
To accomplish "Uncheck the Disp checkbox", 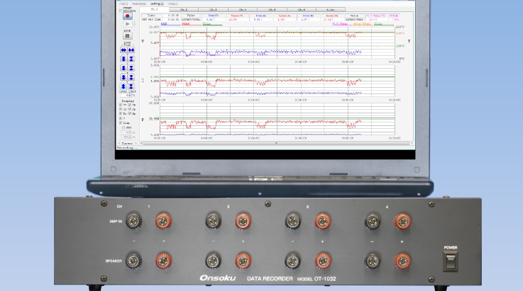I will point(121,122).
